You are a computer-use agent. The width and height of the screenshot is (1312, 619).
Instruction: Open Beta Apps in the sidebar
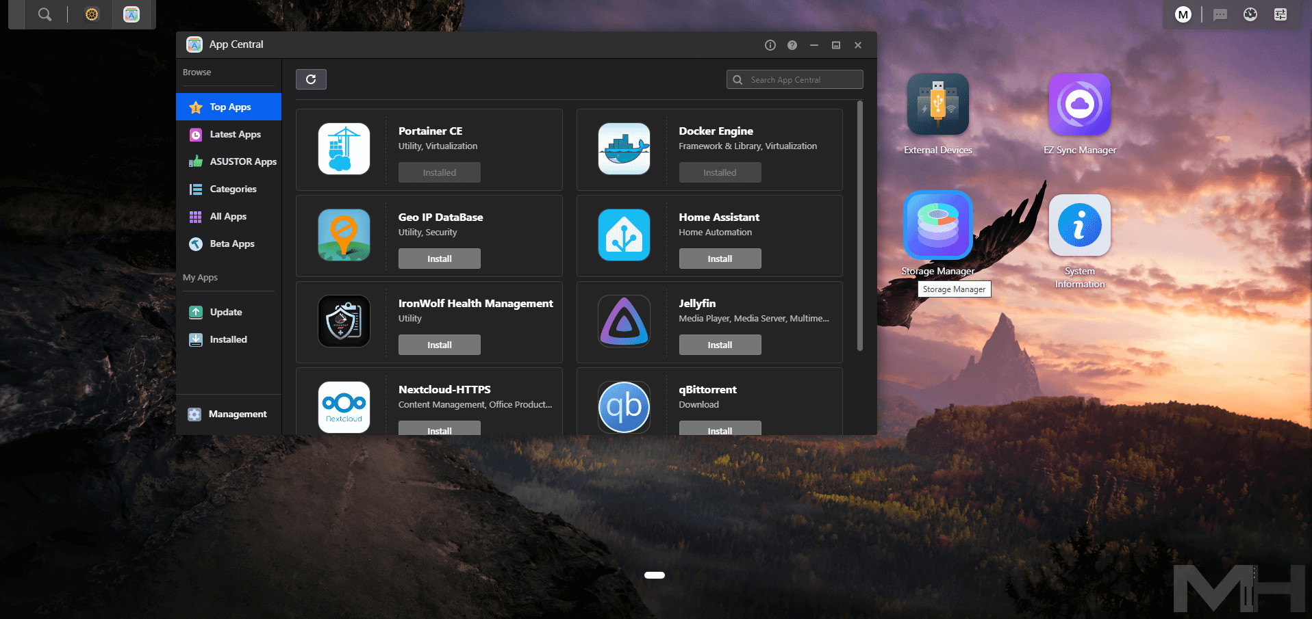tap(229, 243)
